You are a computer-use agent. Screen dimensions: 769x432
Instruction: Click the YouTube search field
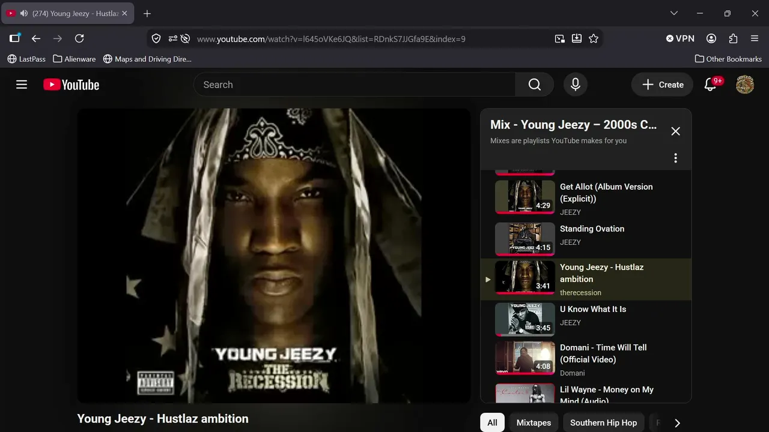coord(354,85)
